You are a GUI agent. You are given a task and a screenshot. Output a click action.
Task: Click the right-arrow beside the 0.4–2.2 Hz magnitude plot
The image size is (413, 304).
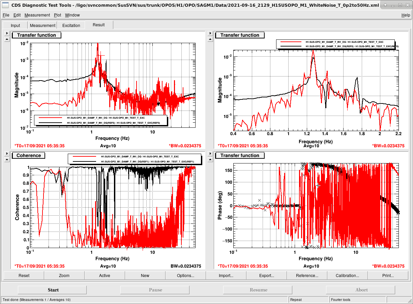(x=211, y=33)
